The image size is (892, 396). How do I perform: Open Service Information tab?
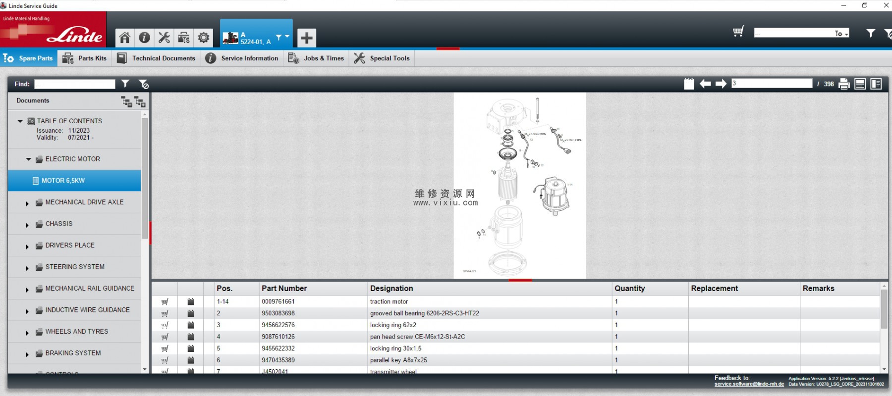242,58
